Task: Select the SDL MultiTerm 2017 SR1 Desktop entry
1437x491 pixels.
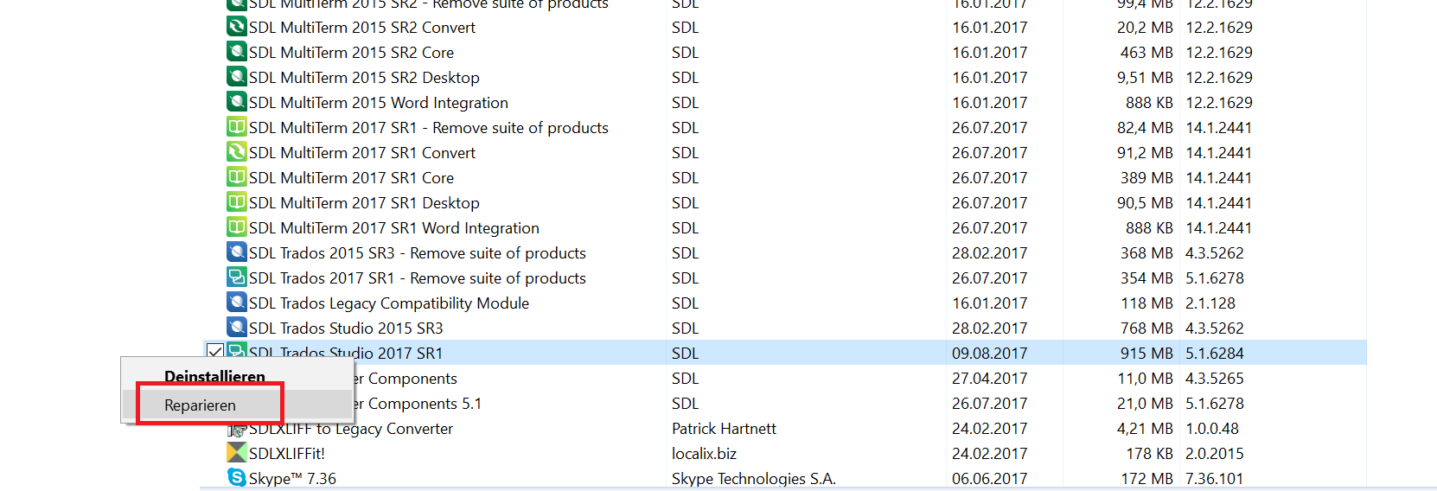Action: click(364, 203)
